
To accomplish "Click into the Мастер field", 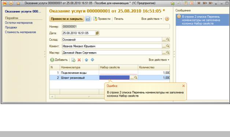I will (x=112, y=53).
